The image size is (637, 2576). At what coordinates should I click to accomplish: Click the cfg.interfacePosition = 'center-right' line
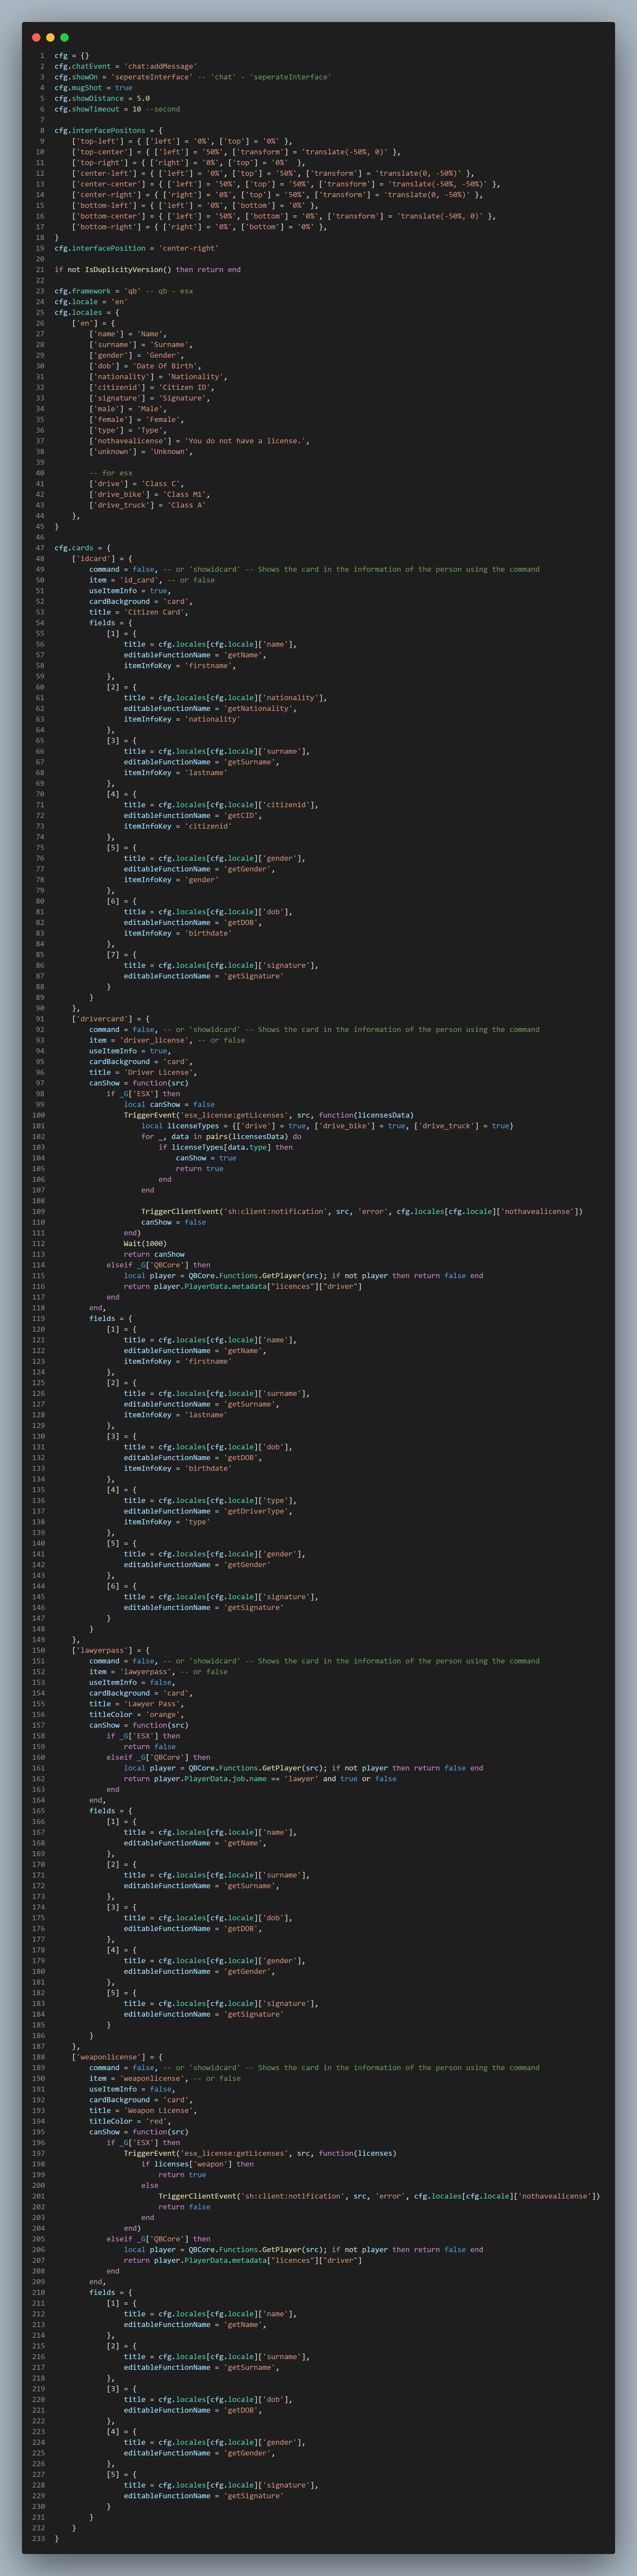point(137,248)
